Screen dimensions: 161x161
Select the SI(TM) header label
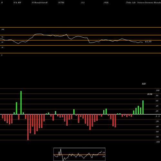[61, 3]
